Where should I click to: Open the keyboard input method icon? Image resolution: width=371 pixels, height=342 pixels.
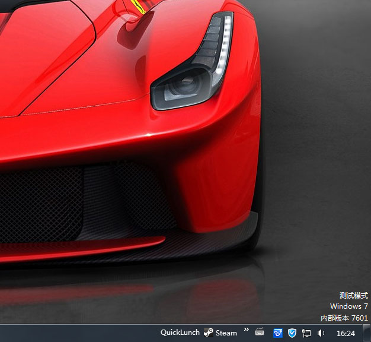click(x=260, y=332)
